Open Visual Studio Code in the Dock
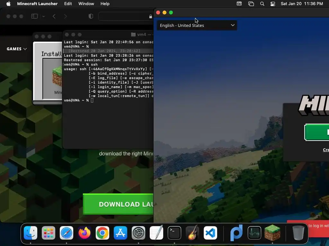Image resolution: width=329 pixels, height=246 pixels. point(210,233)
